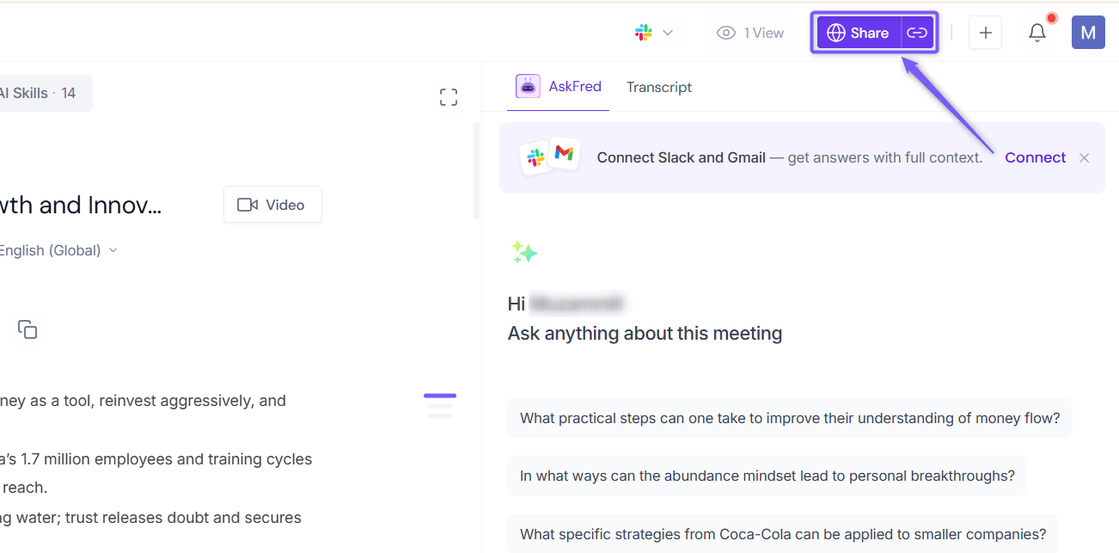Ask the suggested question about money flow
The height and width of the screenshot is (553, 1119).
coord(790,418)
